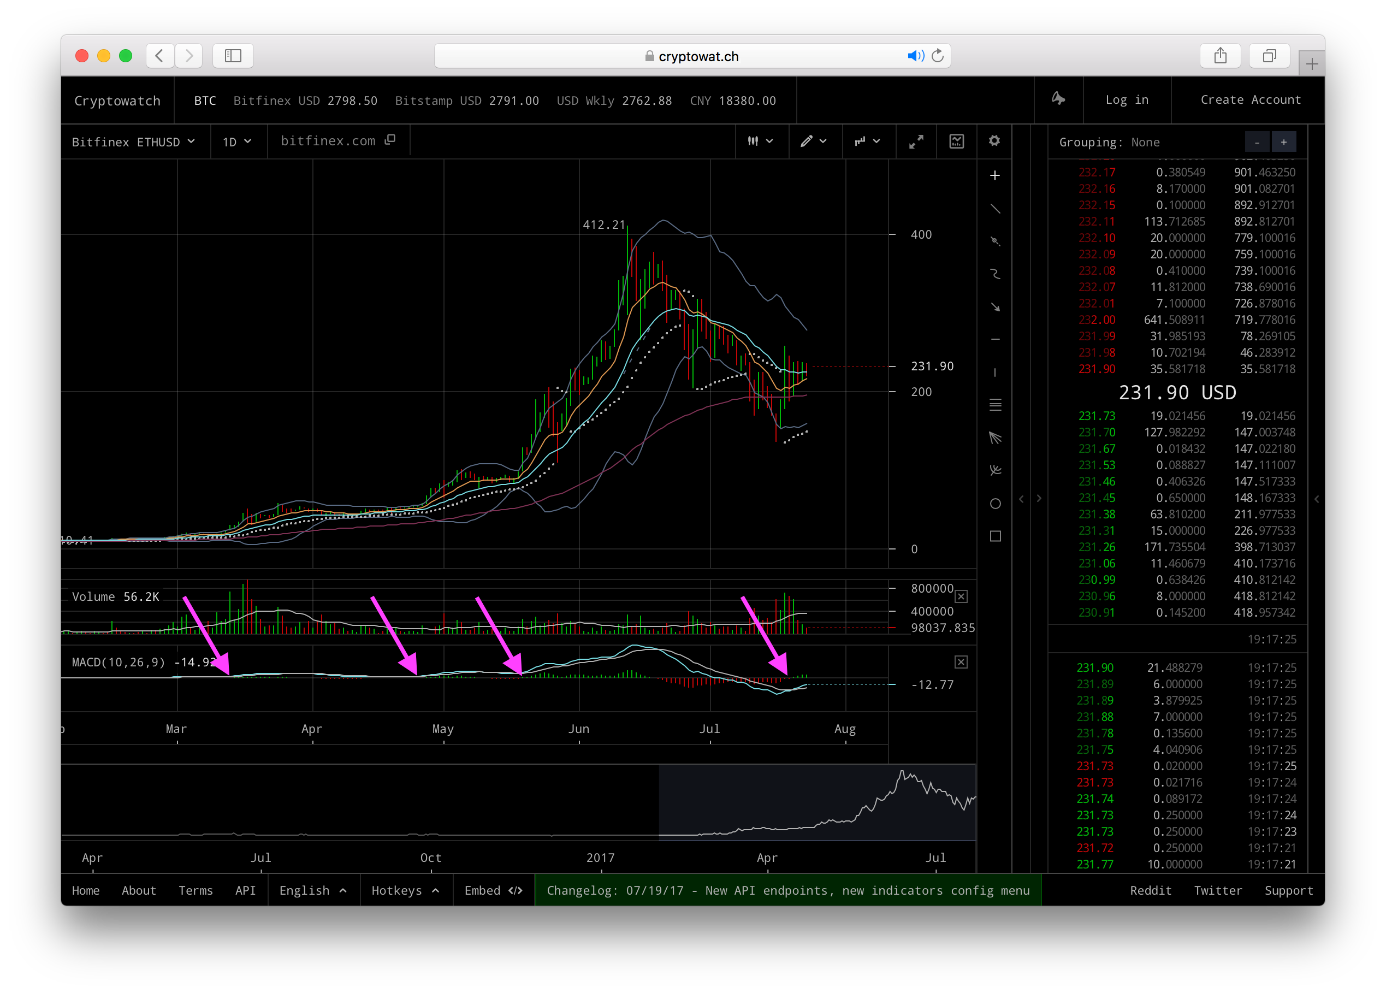Collapse sidebar with left chevron
1386x993 pixels.
(x=1022, y=499)
